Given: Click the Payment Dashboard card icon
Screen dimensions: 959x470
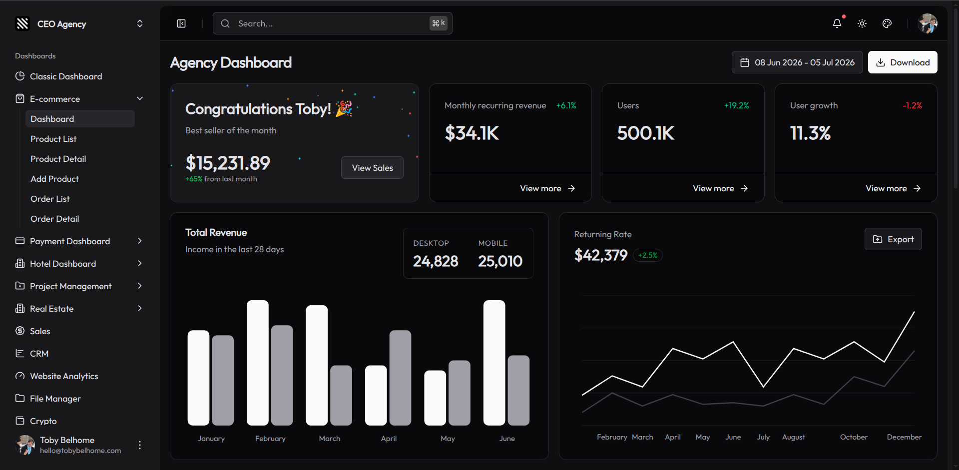Looking at the screenshot, I should 20,241.
